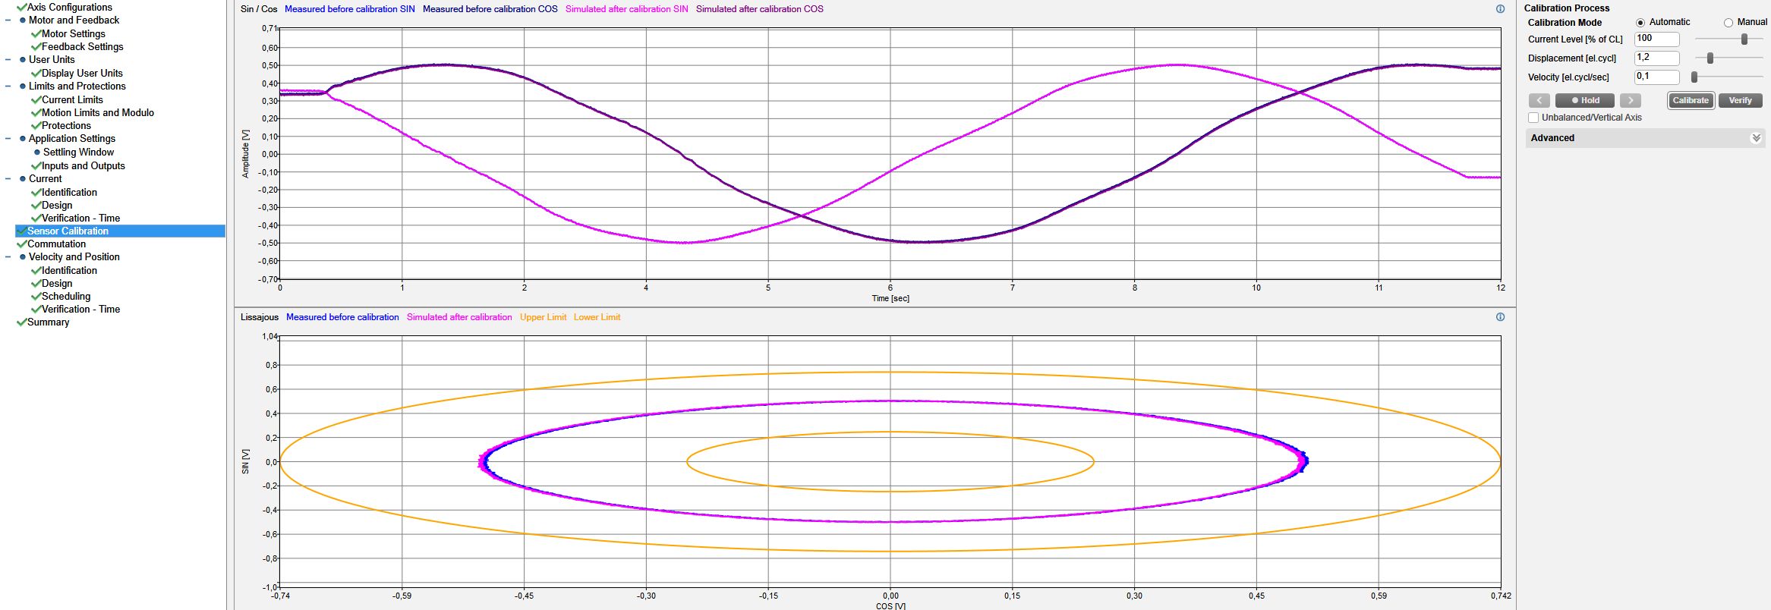Click the Verify button
Screen dimensions: 1771x610
point(1740,100)
